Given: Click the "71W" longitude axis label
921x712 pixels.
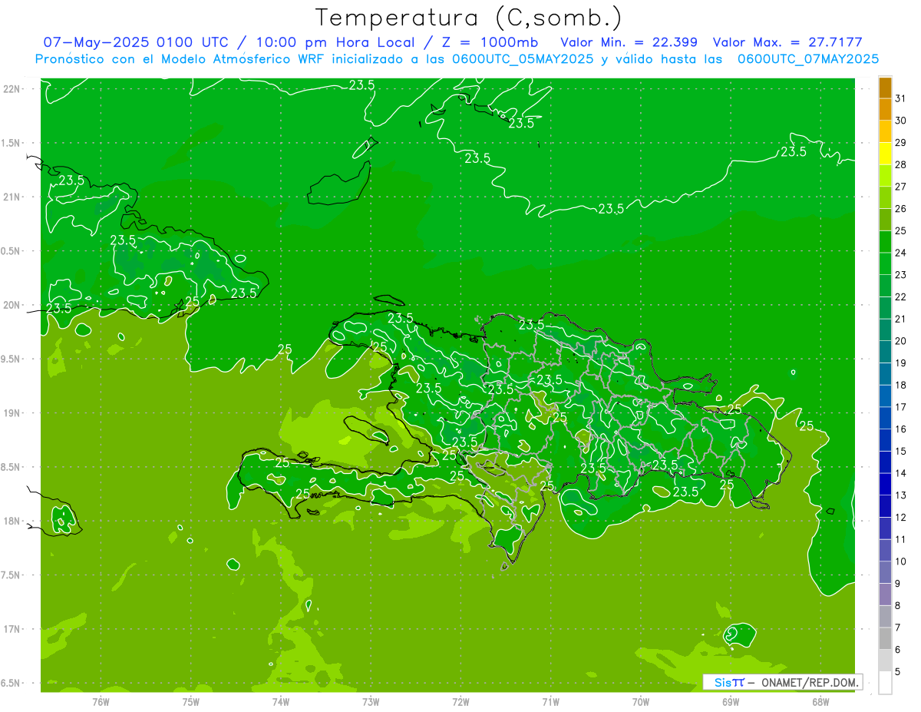Looking at the screenshot, I should (550, 702).
